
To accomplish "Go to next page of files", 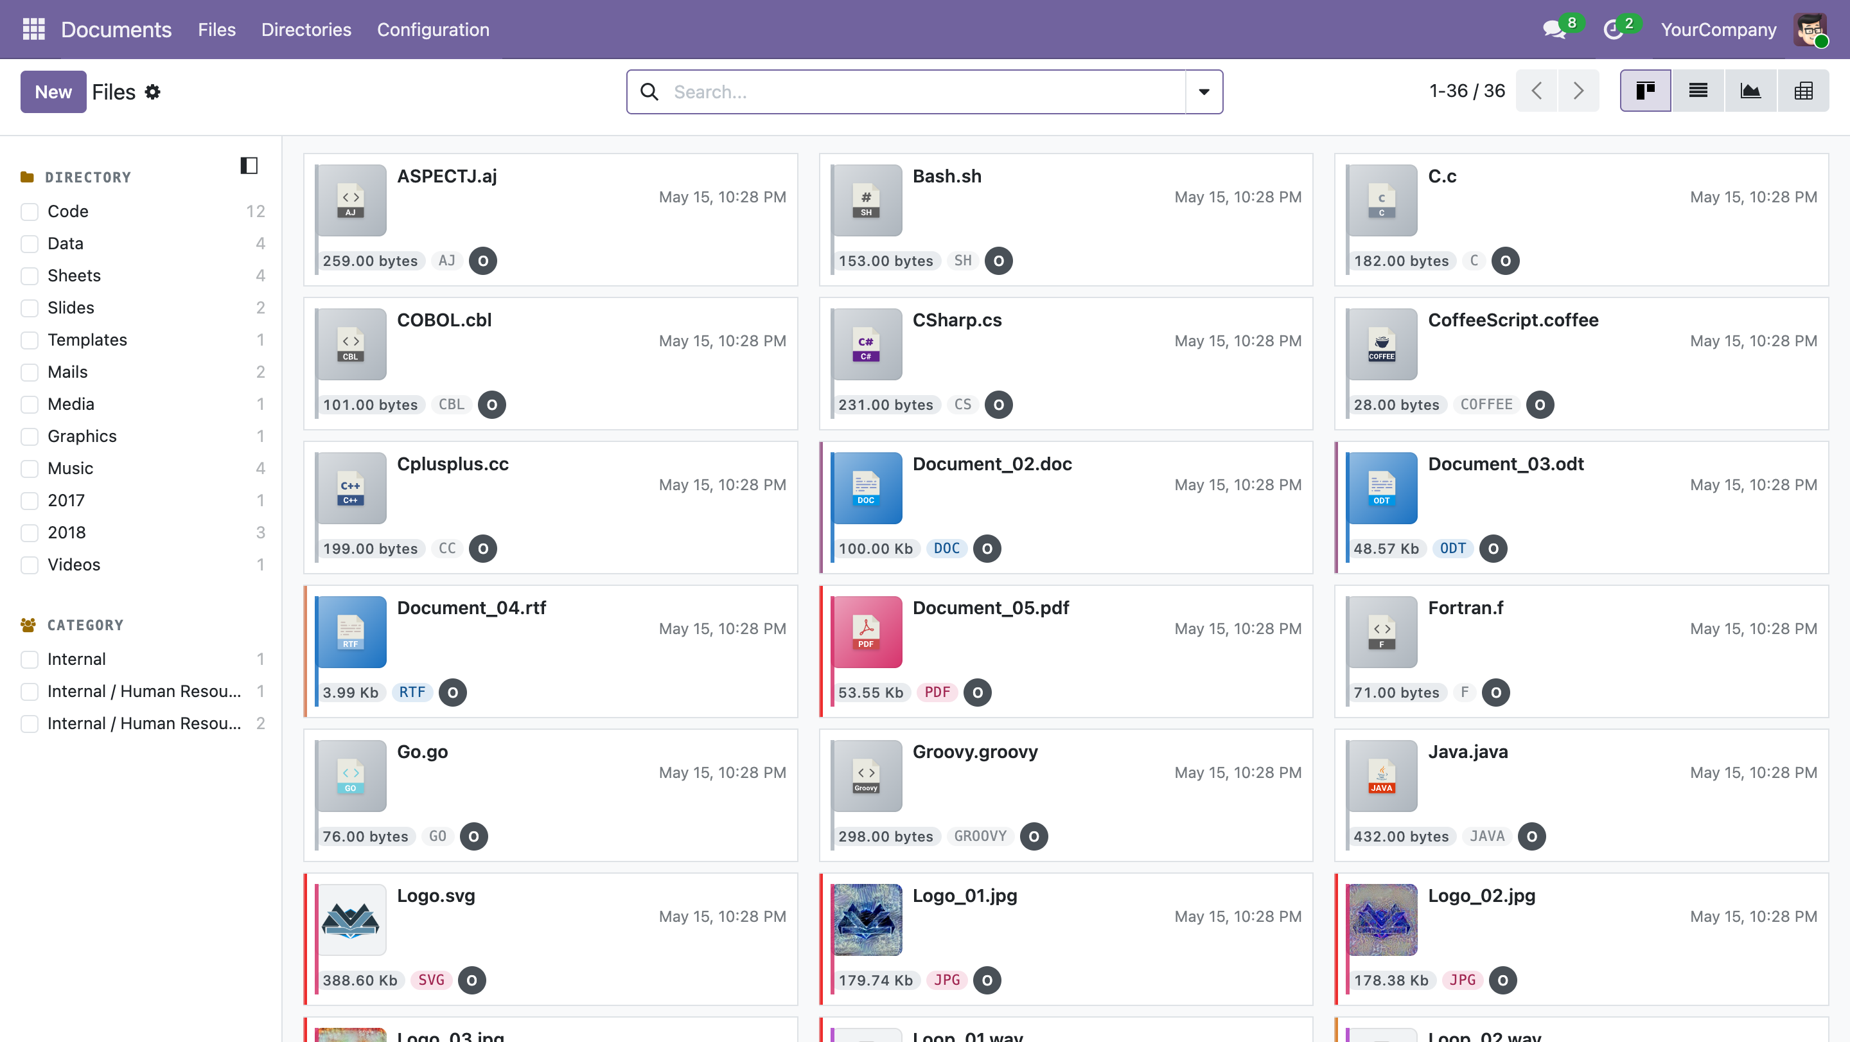I will (1578, 91).
